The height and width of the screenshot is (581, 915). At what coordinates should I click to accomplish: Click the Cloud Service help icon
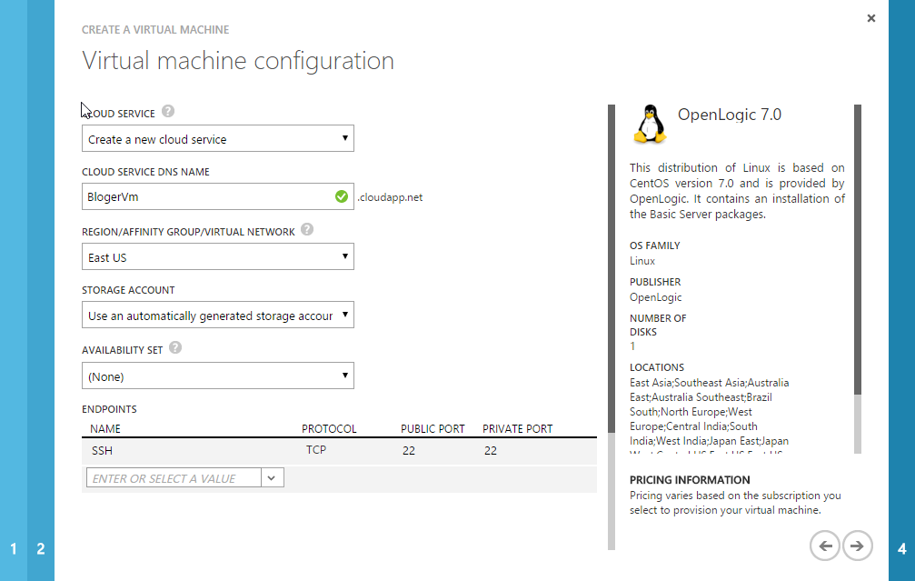pos(168,112)
